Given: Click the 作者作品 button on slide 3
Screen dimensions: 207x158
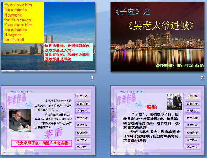Looking at the screenshot, I should point(82,96).
